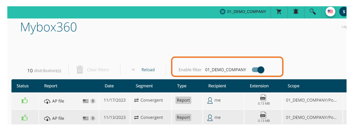This screenshot has width=357, height=130.
Task: Click XLS file icon in 11/13/2023 row
Action: pyautogui.click(x=263, y=115)
